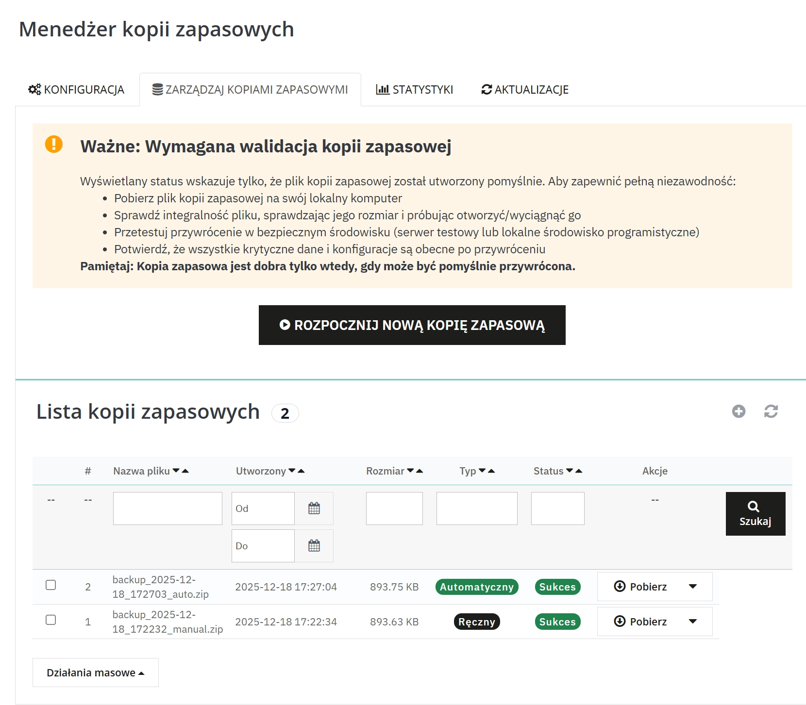Click the database icon on Zarządzaj Kopiami Zapasowymi
This screenshot has height=705, width=806.
pyautogui.click(x=156, y=89)
